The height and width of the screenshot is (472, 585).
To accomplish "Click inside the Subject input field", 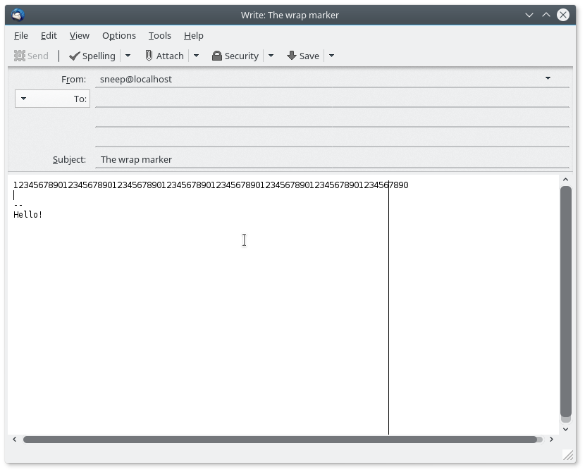I will coord(282,159).
